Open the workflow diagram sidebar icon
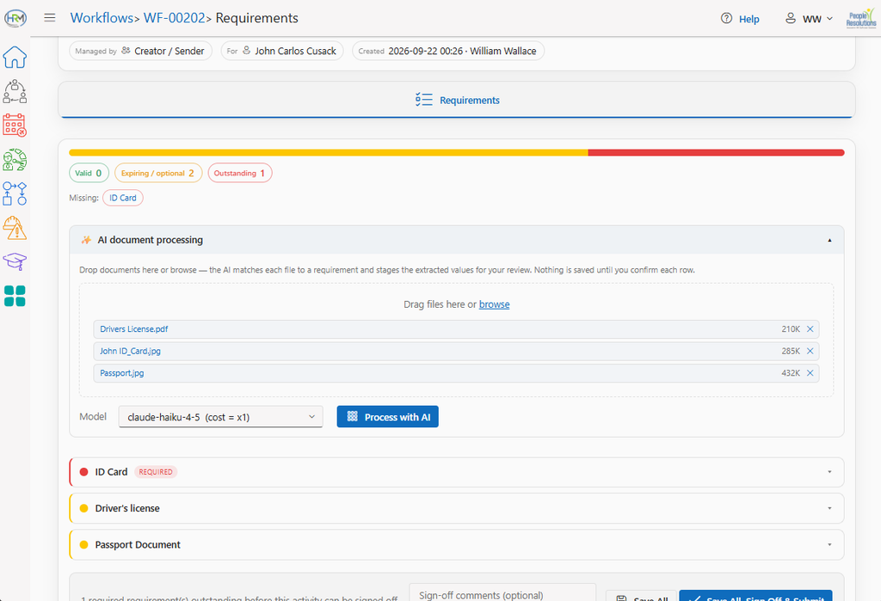This screenshot has width=881, height=601. coord(15,193)
